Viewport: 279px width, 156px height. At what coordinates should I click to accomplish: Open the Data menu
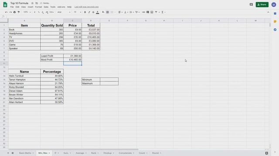[x=46, y=7]
